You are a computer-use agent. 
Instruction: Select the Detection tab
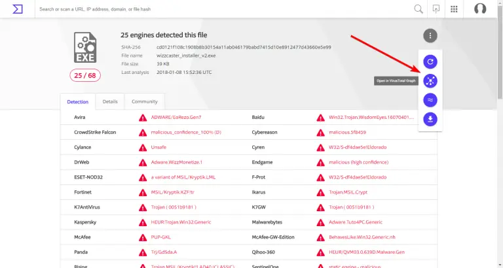(x=78, y=101)
